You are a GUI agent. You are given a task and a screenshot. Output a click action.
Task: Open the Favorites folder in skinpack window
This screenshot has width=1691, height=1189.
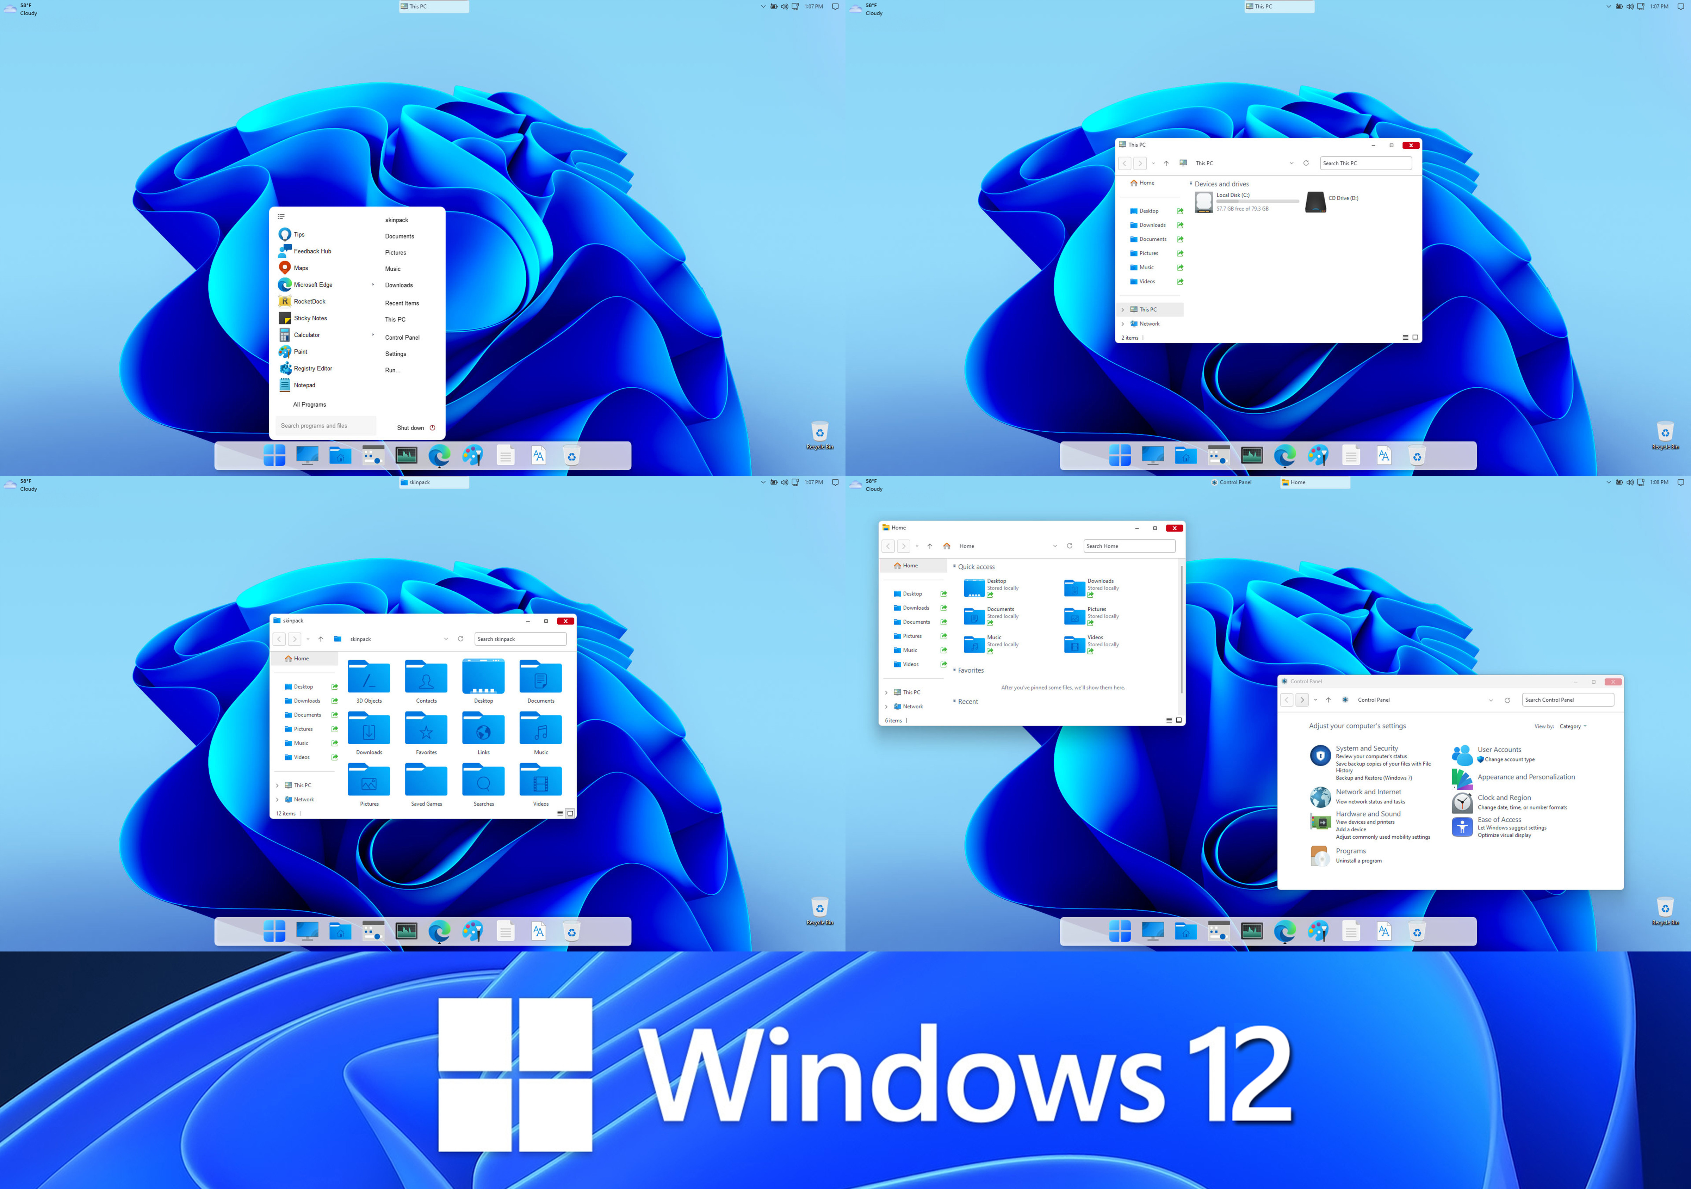tap(426, 733)
